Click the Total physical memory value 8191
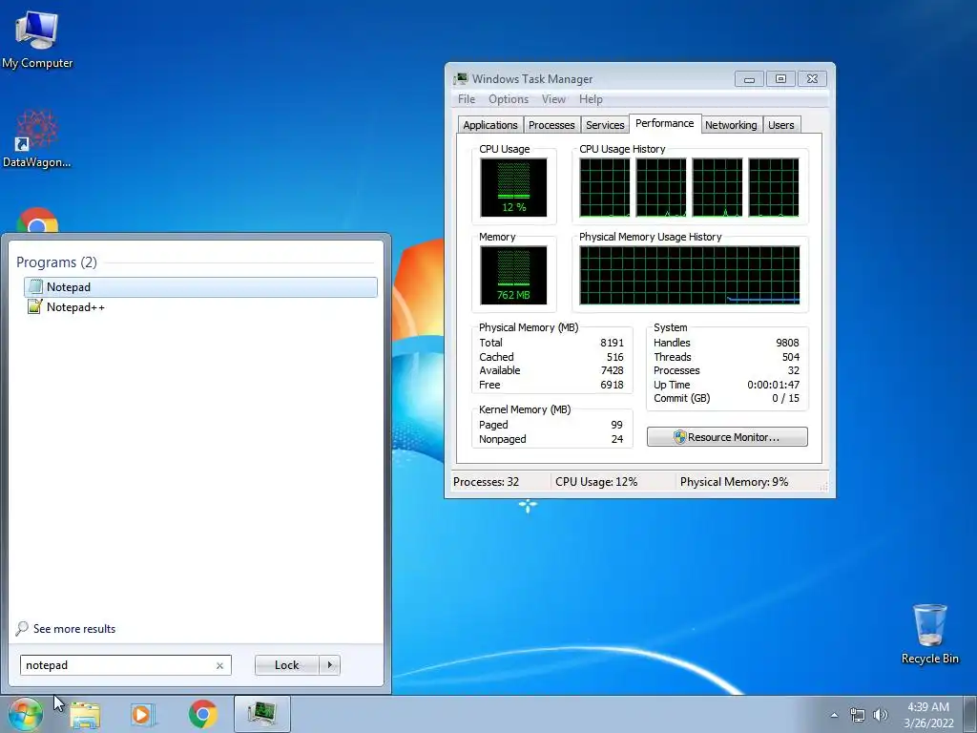Screen dimensions: 977x733 tap(612, 343)
